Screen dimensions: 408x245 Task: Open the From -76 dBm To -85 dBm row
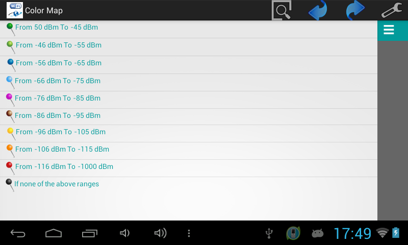point(189,100)
